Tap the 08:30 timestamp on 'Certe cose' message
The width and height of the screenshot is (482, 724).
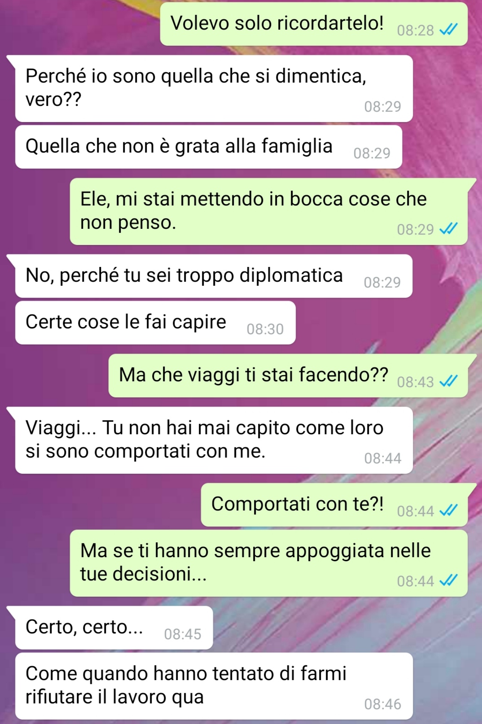(265, 329)
